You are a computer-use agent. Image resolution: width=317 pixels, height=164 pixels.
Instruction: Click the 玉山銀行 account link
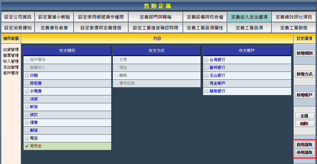pyautogui.click(x=217, y=75)
